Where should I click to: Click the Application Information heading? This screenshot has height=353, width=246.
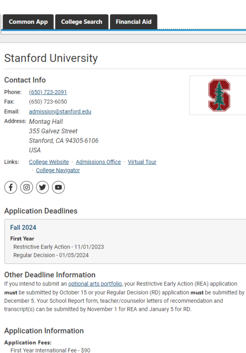click(44, 331)
